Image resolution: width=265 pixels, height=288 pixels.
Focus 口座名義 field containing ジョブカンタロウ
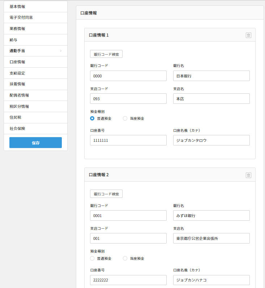point(211,140)
